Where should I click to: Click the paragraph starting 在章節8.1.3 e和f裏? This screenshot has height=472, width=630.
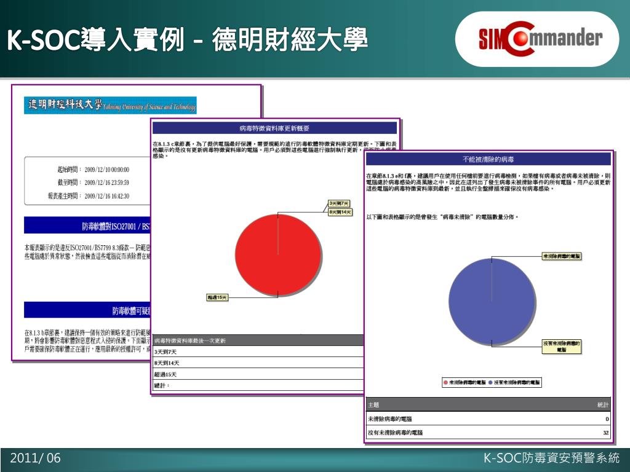[x=488, y=182]
